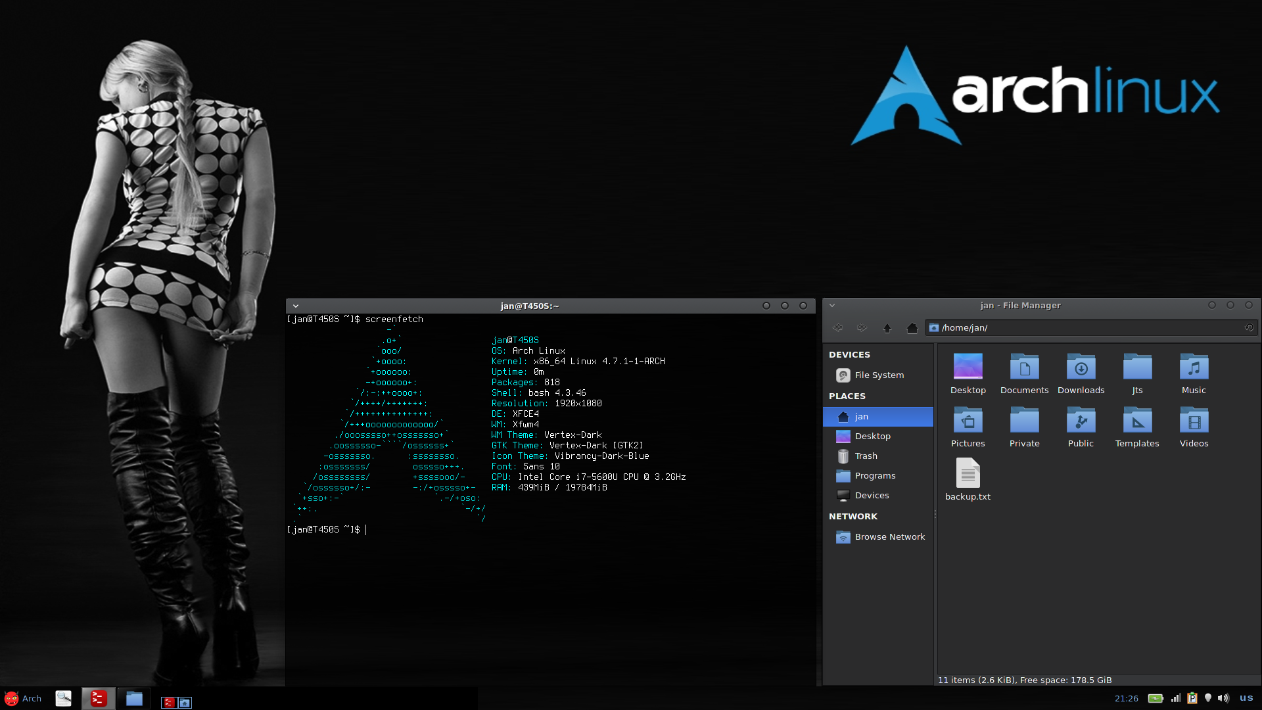
Task: Click the 'CPU: Intel Core i7-5600U' terminal line
Action: tap(589, 477)
